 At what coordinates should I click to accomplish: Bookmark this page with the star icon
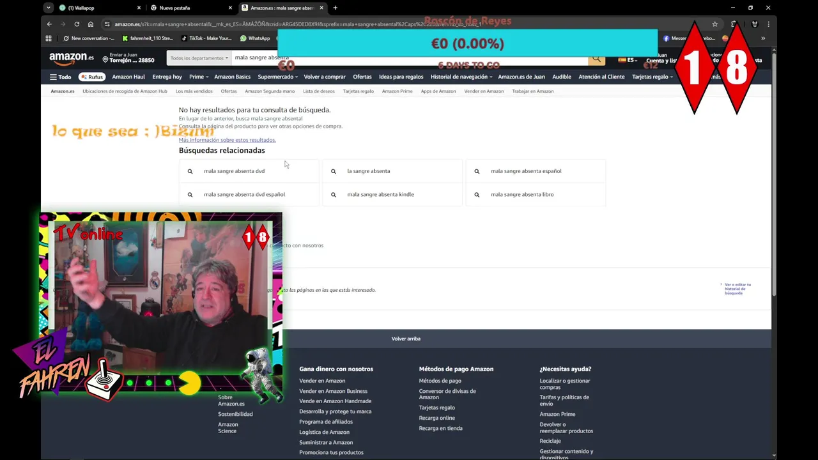coord(714,24)
